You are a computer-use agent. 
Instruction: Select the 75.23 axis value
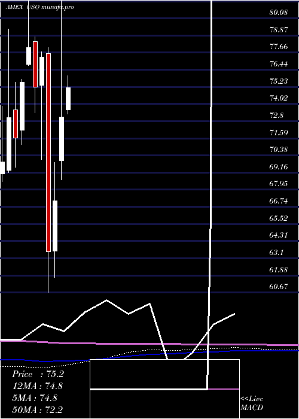coord(279,81)
